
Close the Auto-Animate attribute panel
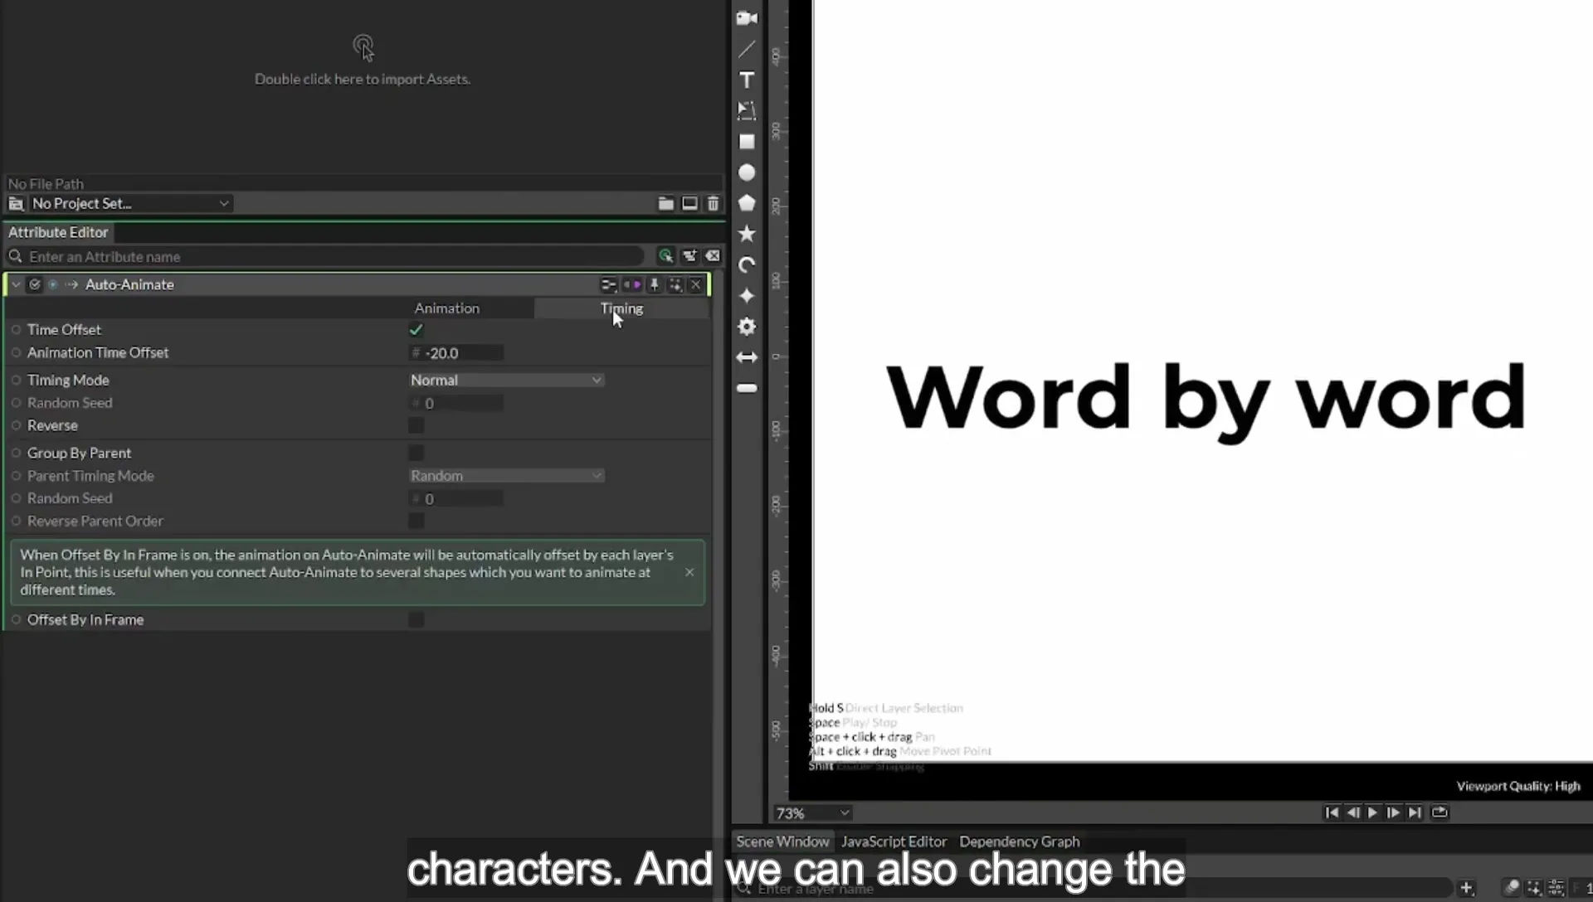click(x=695, y=284)
